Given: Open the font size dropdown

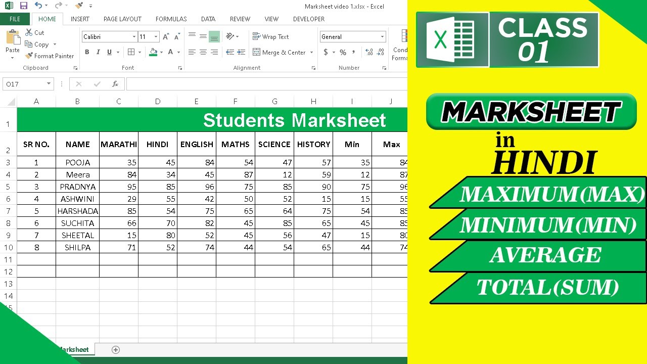Looking at the screenshot, I should [155, 36].
